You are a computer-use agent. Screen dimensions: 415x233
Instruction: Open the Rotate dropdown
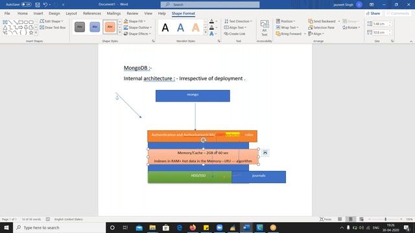coord(351,27)
